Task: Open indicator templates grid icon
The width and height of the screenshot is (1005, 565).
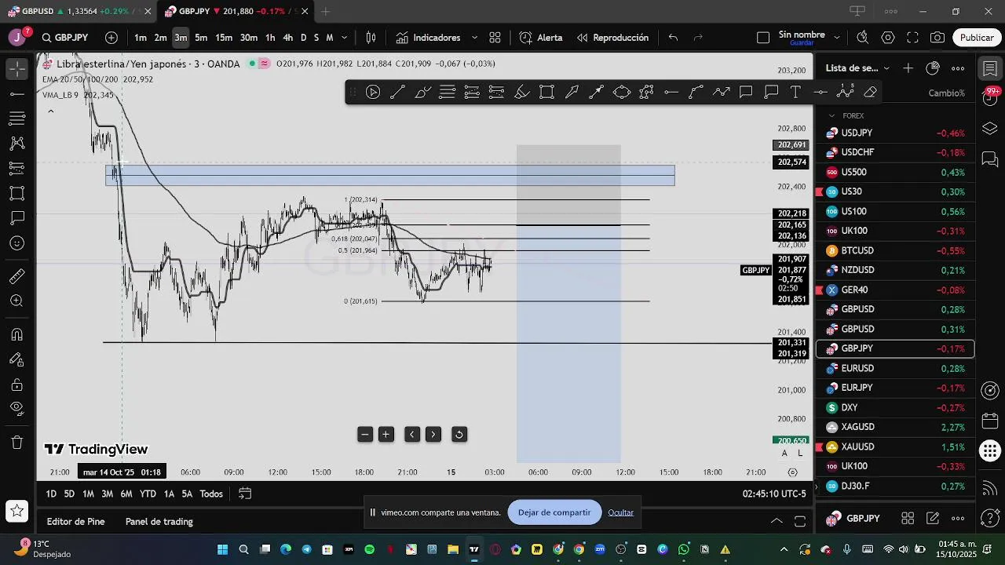Action: tap(495, 38)
